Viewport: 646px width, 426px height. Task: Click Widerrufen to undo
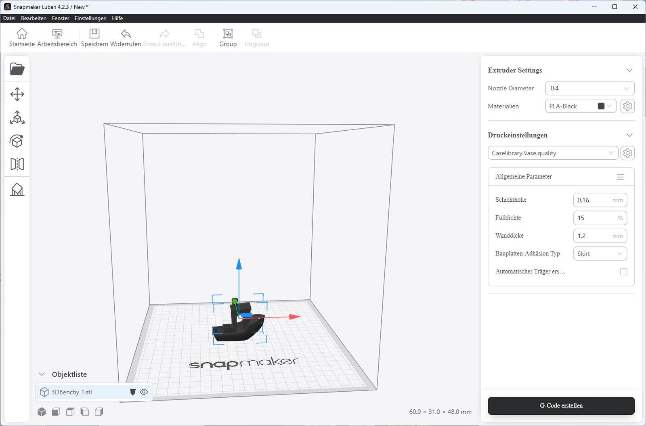point(126,38)
